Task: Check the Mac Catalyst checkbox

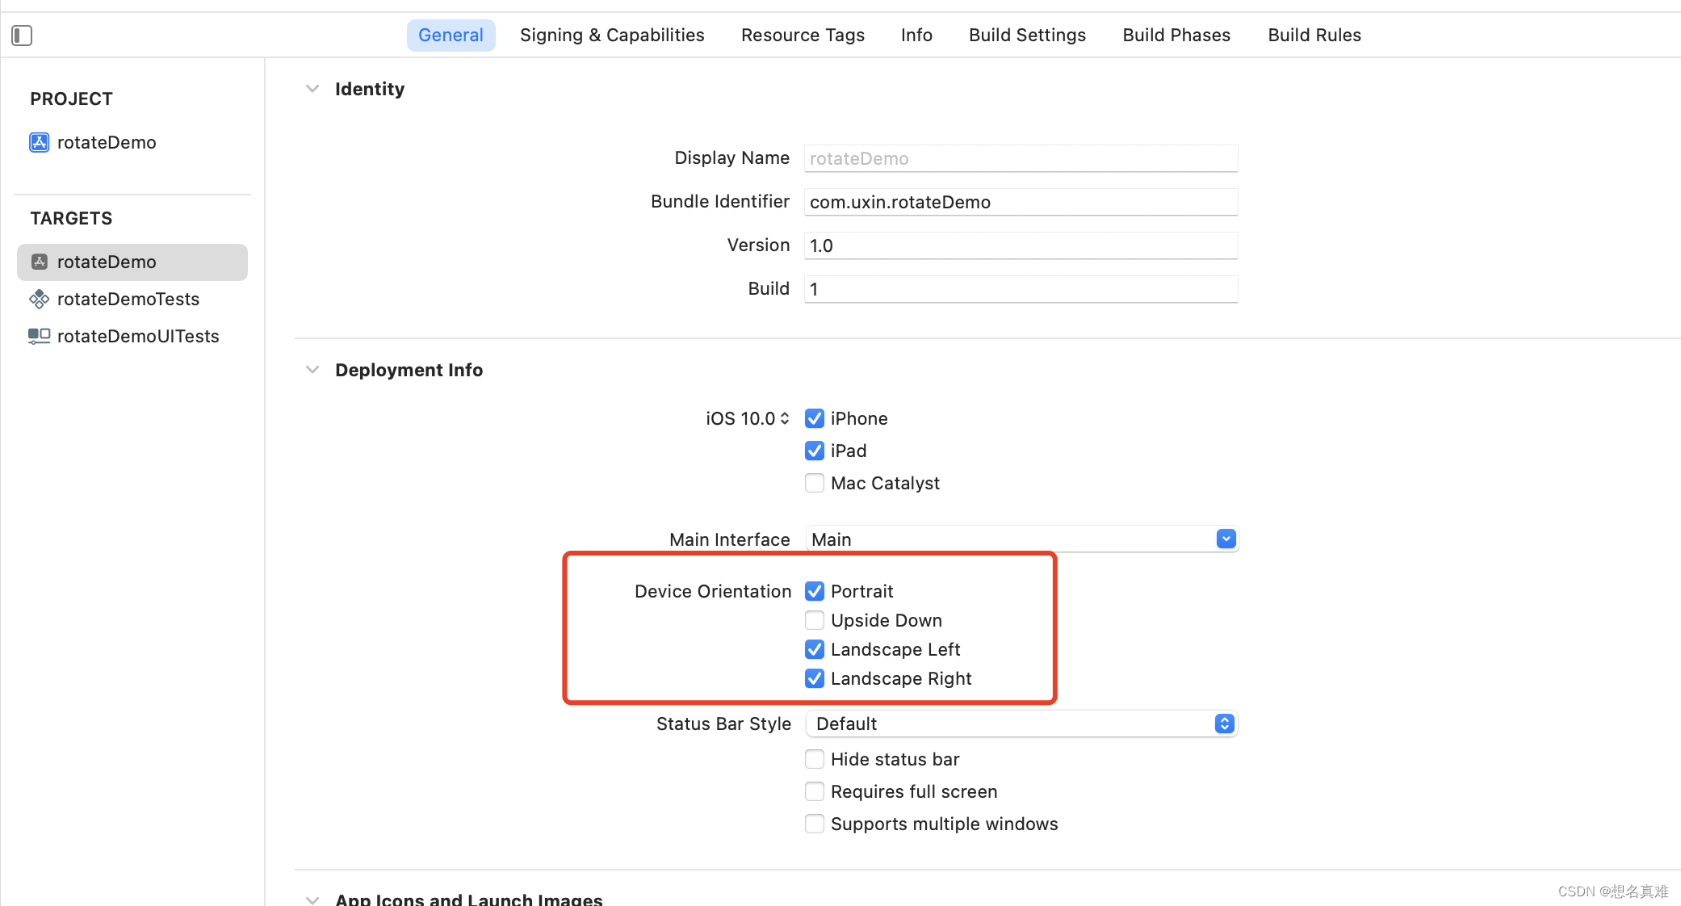Action: tap(815, 483)
